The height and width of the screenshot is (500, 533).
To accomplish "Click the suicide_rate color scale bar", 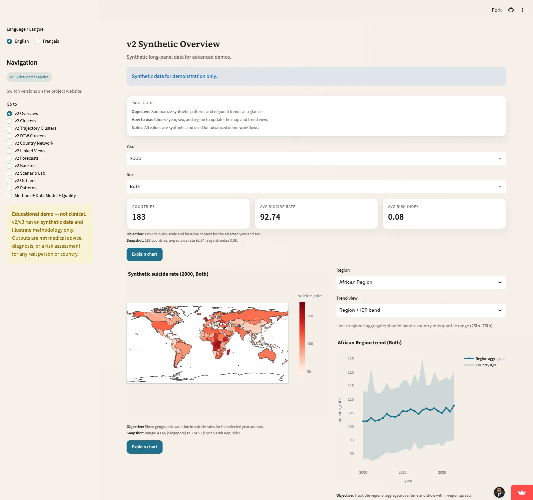I will tap(302, 338).
